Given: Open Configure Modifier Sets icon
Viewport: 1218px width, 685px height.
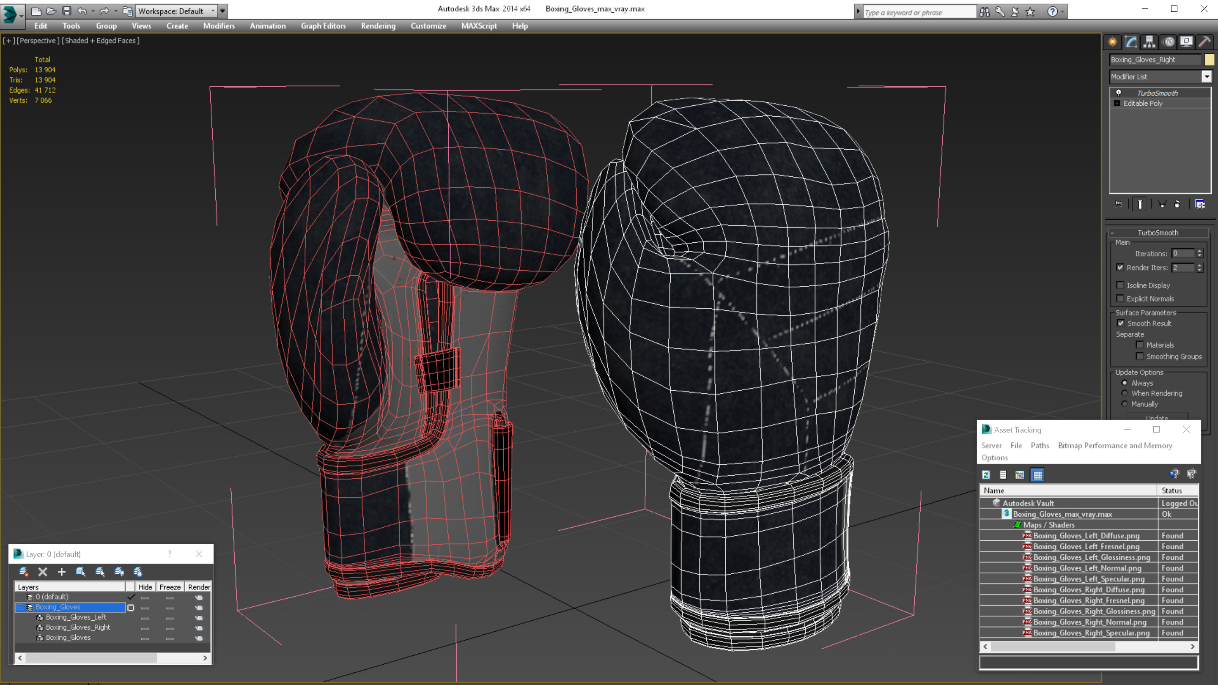Looking at the screenshot, I should (1200, 204).
